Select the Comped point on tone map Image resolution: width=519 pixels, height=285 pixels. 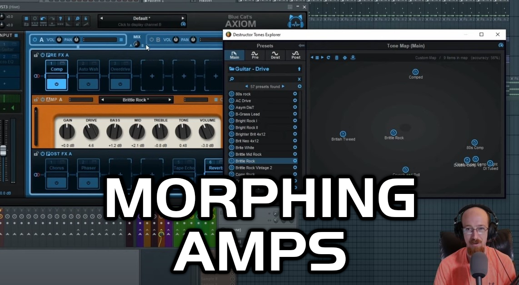[415, 72]
